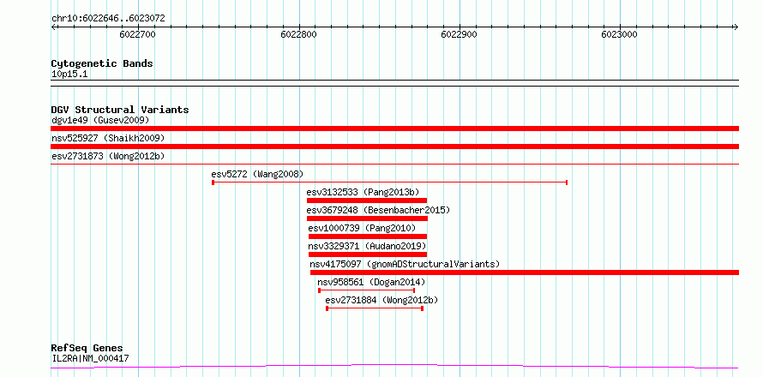Click the 6022700 ruler position label
The height and width of the screenshot is (377, 763).
coord(138,34)
